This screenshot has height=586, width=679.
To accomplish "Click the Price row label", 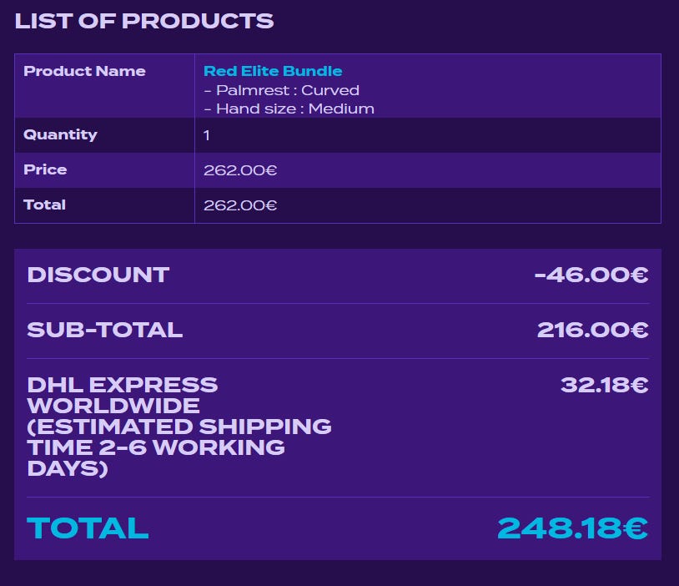I will coord(45,169).
